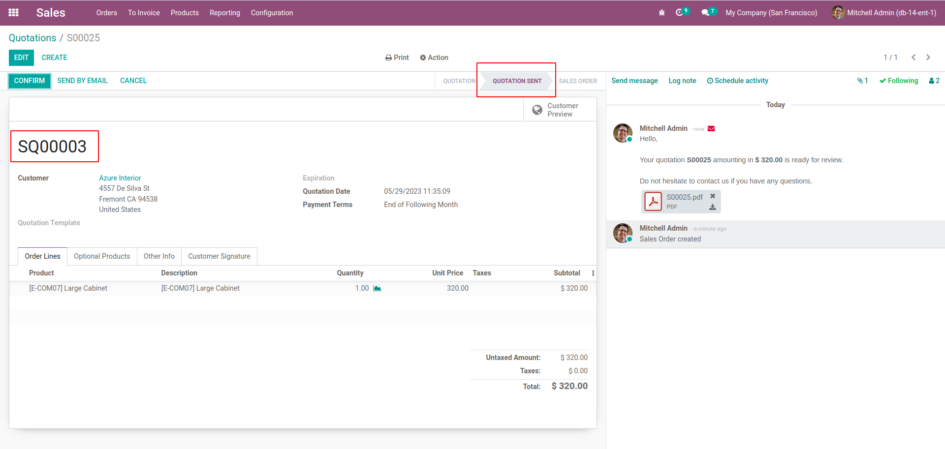Click the Customer Preview globe icon
Viewport: 945px width, 449px height.
(x=537, y=110)
